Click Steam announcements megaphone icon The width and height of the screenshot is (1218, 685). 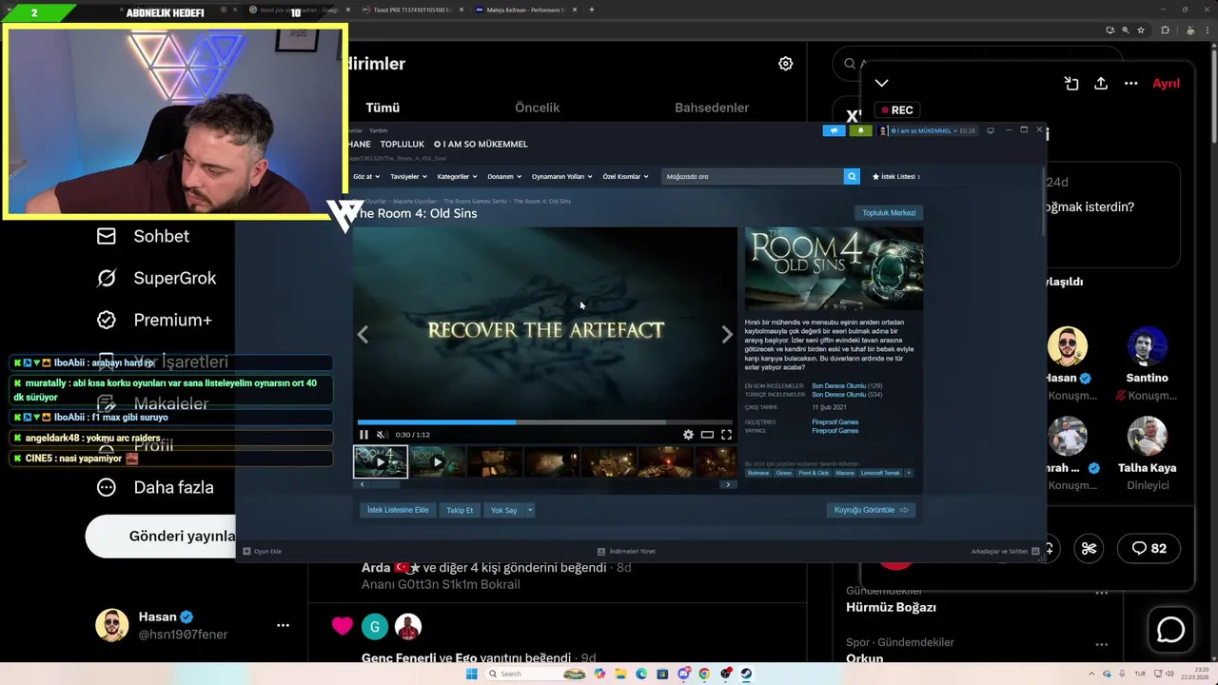point(834,130)
